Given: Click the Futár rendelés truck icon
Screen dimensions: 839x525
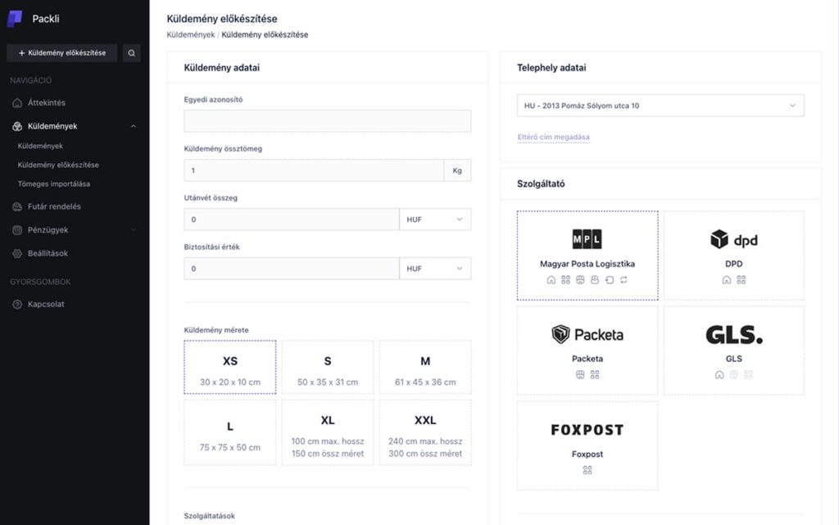Looking at the screenshot, I should tap(17, 207).
